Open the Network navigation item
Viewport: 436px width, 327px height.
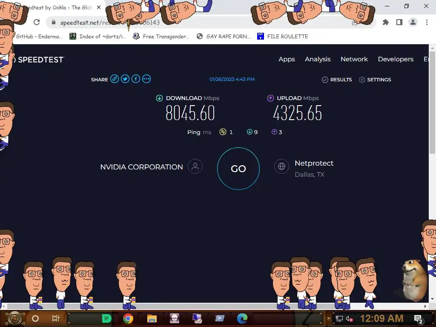(354, 59)
